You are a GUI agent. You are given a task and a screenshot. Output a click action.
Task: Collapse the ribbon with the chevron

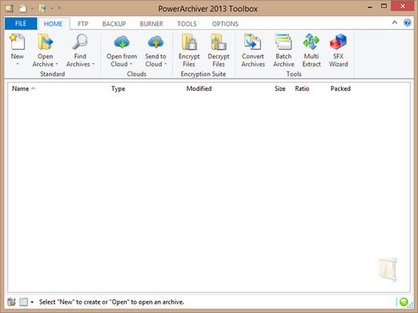pyautogui.click(x=394, y=23)
